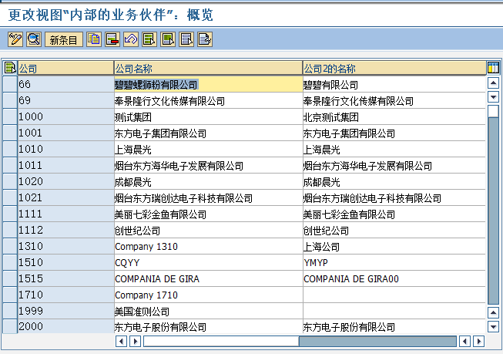Click 上海晨光 in the 公司名称 column
The height and width of the screenshot is (354, 503).
pyautogui.click(x=208, y=150)
